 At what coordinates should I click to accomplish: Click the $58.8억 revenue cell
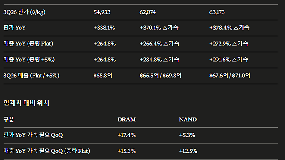point(103,76)
